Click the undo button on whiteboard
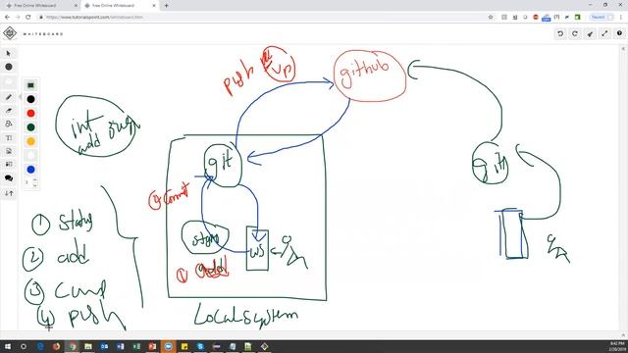 560,33
